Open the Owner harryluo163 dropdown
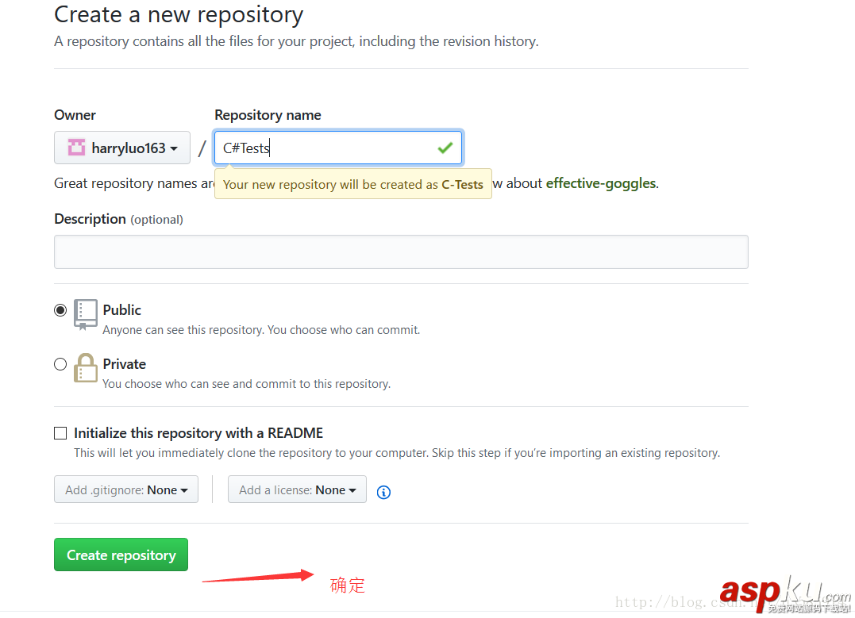 (122, 148)
